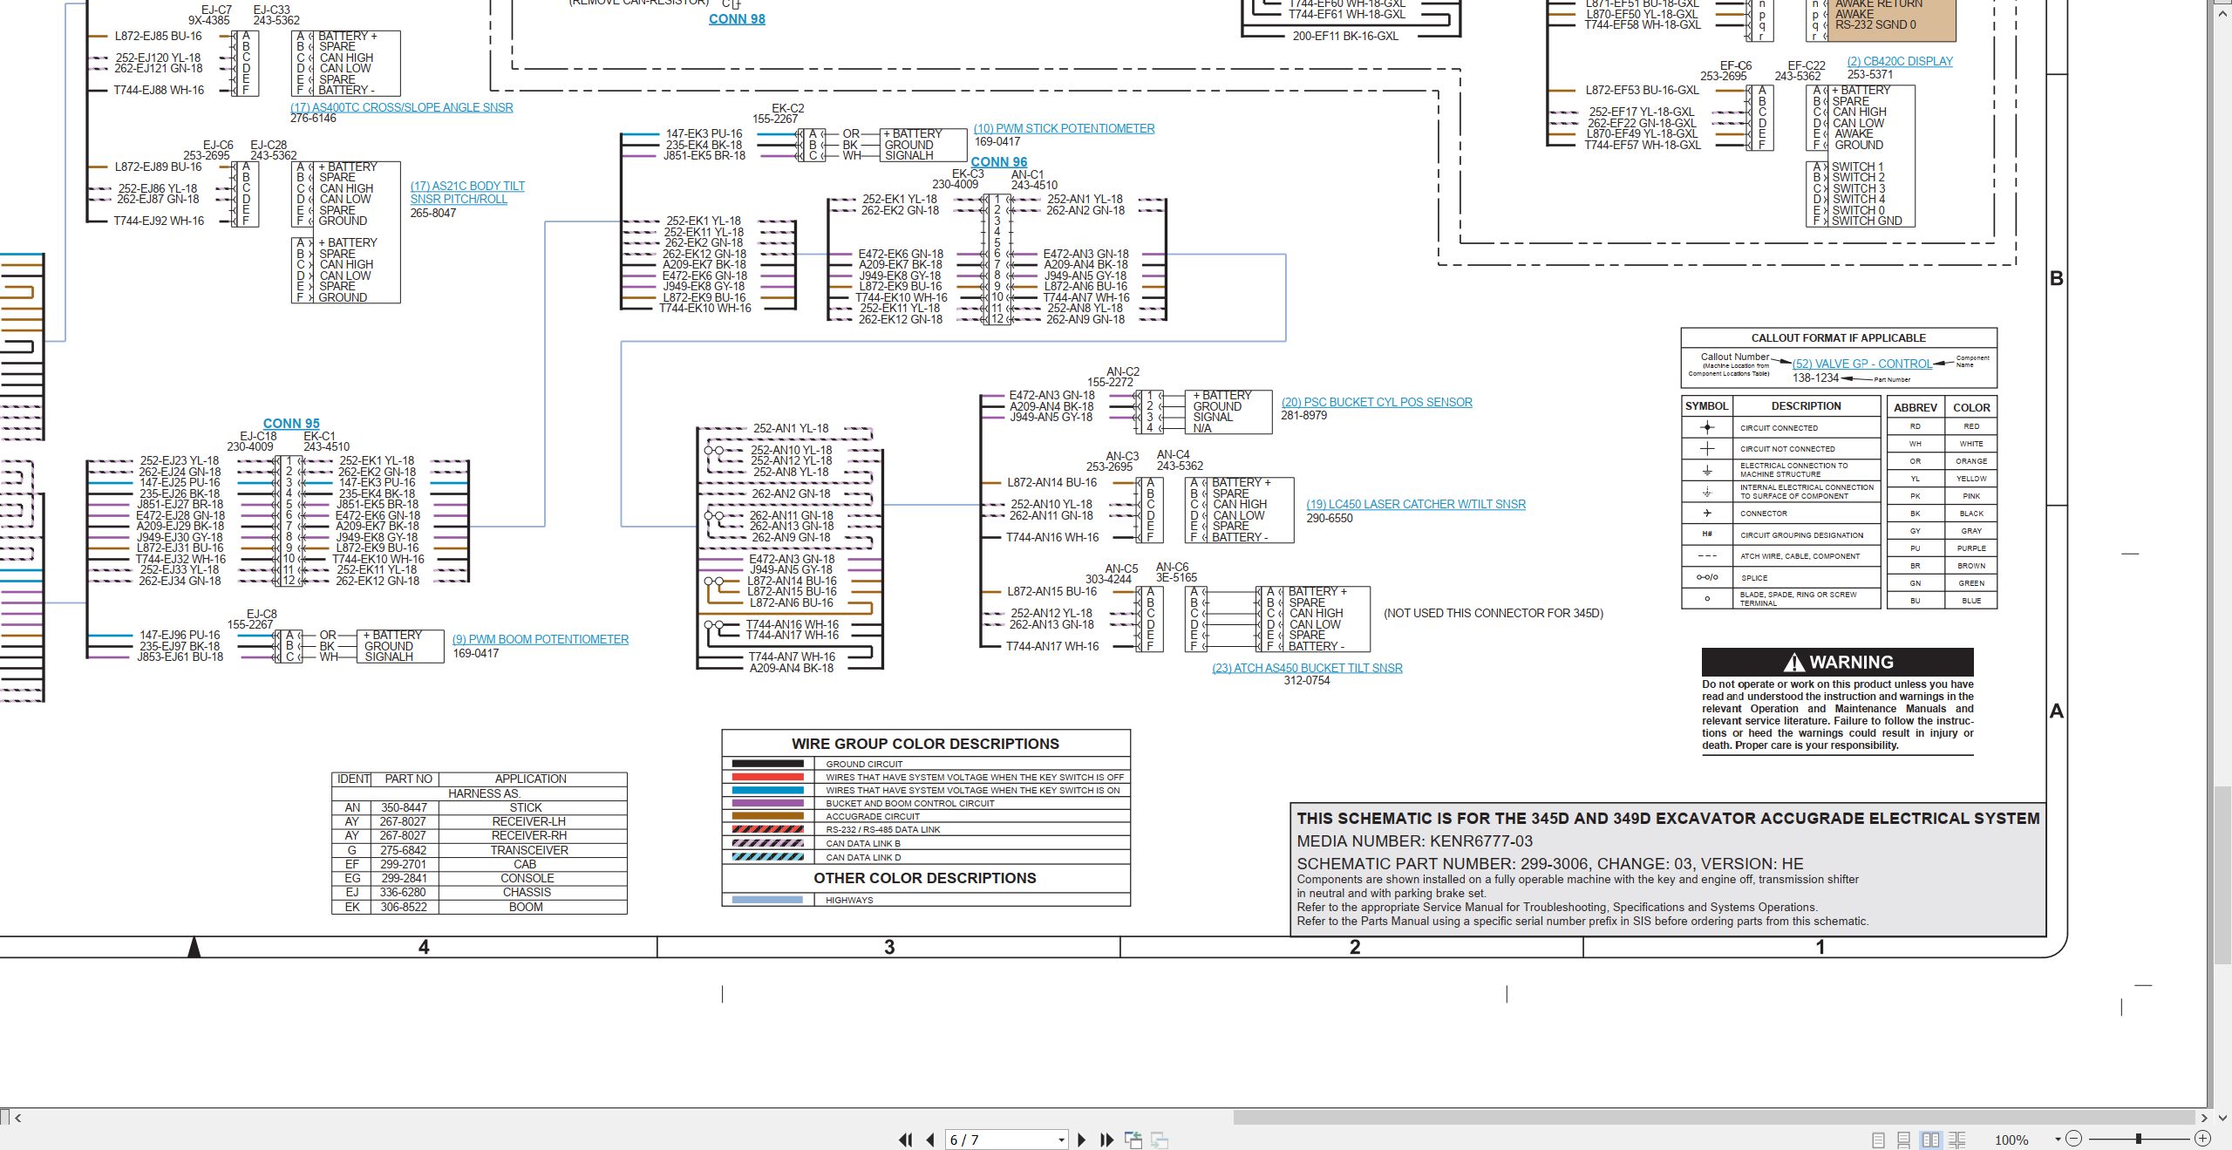Follow the CONN 96 link
The height and width of the screenshot is (1150, 2232).
999,162
